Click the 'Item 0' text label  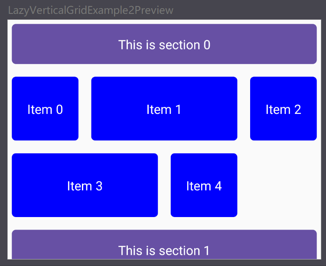(x=45, y=110)
